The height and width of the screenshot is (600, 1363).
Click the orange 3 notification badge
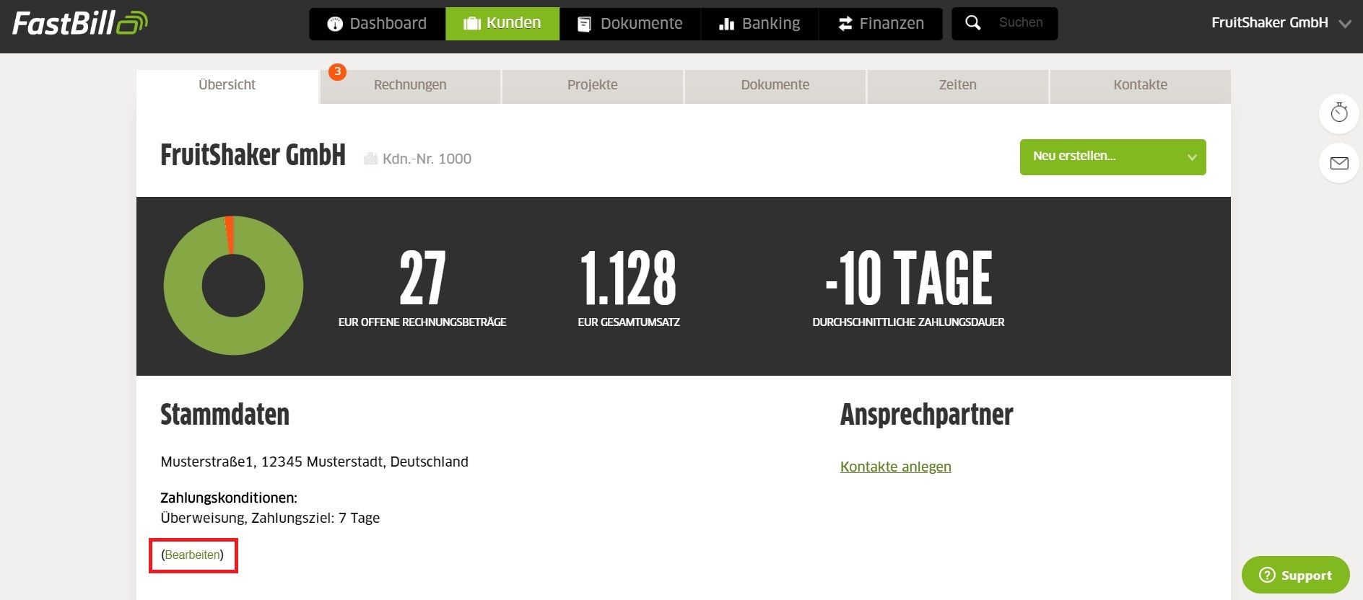[337, 71]
